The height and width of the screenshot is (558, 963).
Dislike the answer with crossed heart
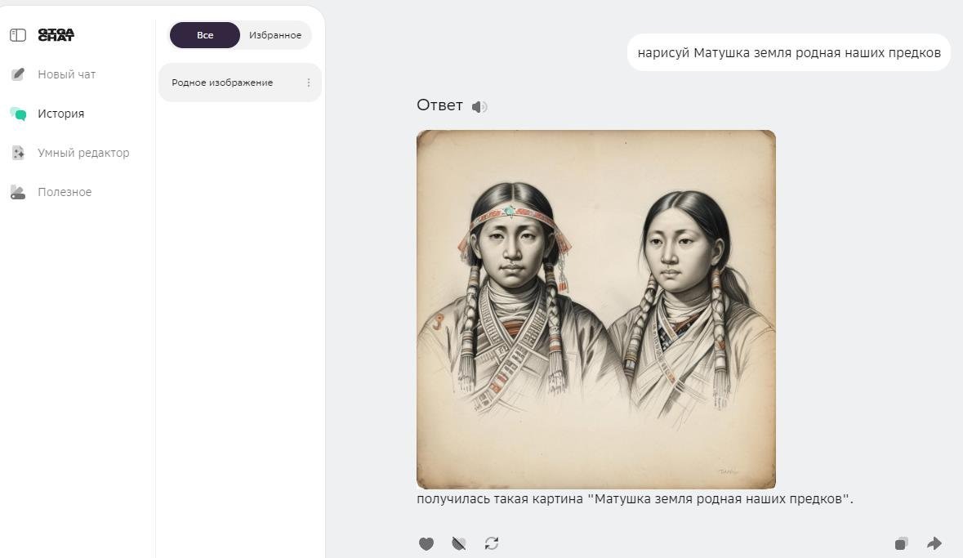[459, 543]
